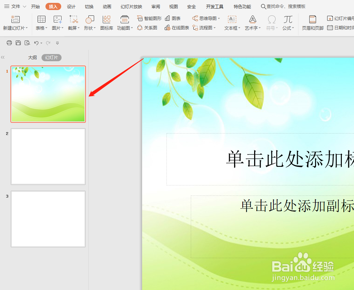Expand the 功能图 dropdown arrow

coord(132,28)
